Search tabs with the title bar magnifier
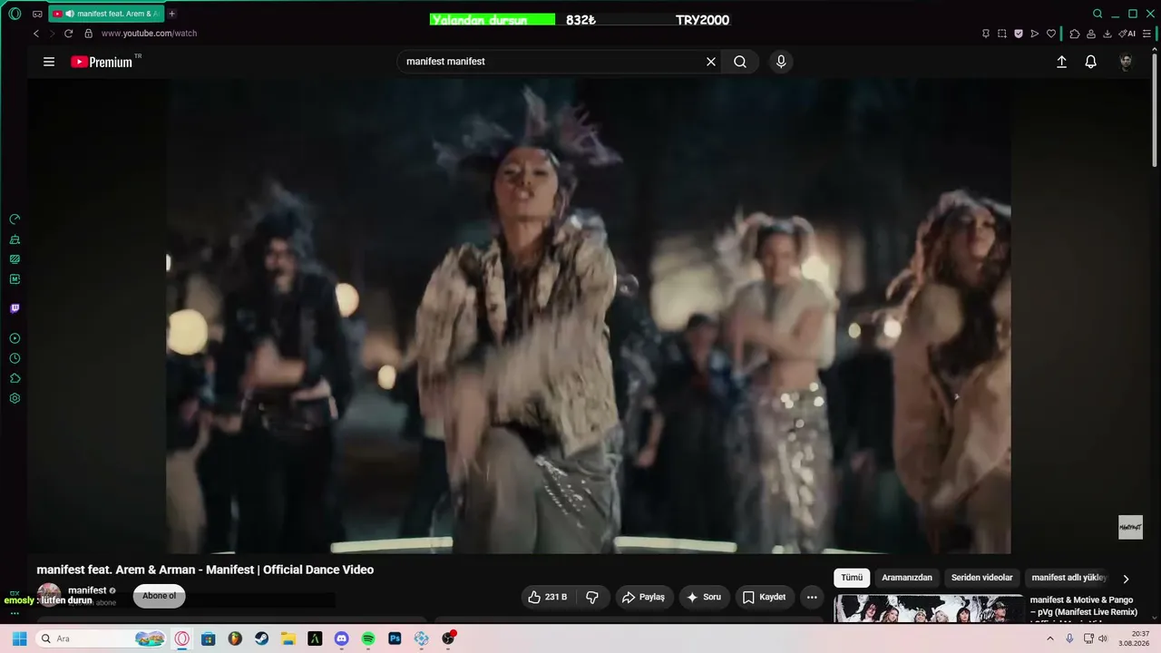The height and width of the screenshot is (653, 1161). 1098,14
